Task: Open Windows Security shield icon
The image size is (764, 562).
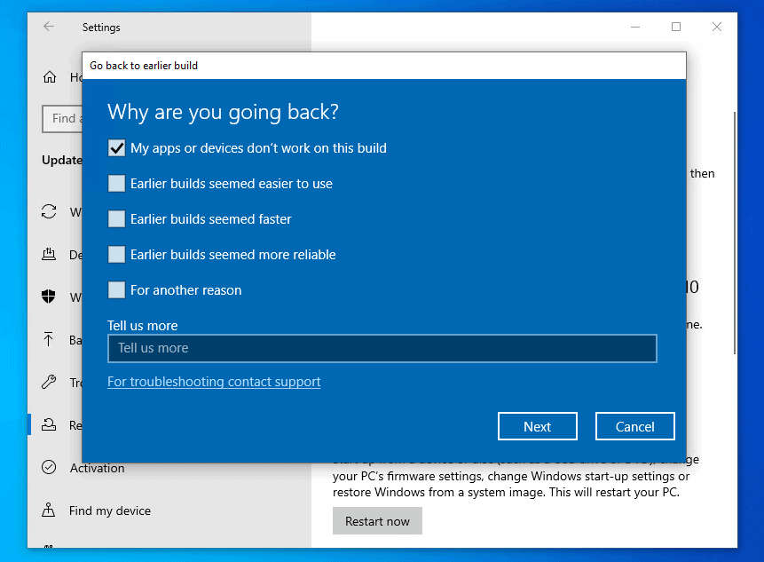Action: pyautogui.click(x=50, y=297)
